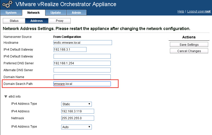Image resolution: width=212 pixels, height=135 pixels.
Task: Switch to the System tab
Action: (11, 13)
